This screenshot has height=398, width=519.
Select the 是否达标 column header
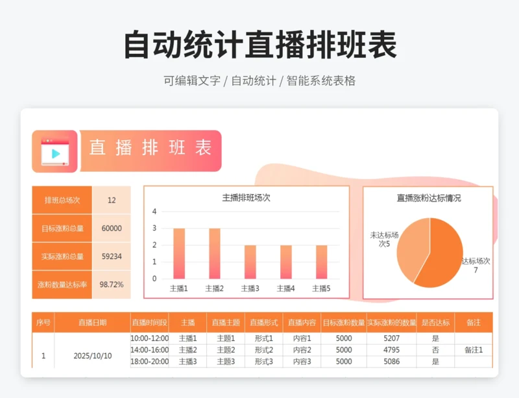pos(435,323)
